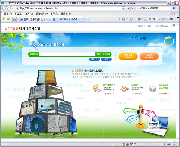Click the Quick Tabs grid icon
This screenshot has width=180, height=147.
click(x=15, y=19)
